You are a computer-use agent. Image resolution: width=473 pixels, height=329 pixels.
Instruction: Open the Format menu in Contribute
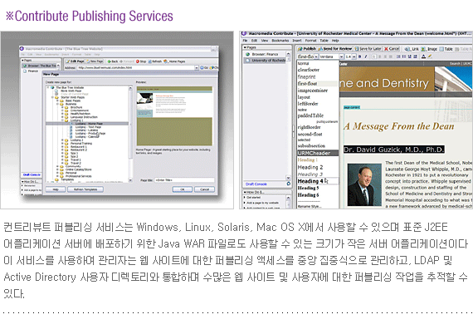(310, 41)
